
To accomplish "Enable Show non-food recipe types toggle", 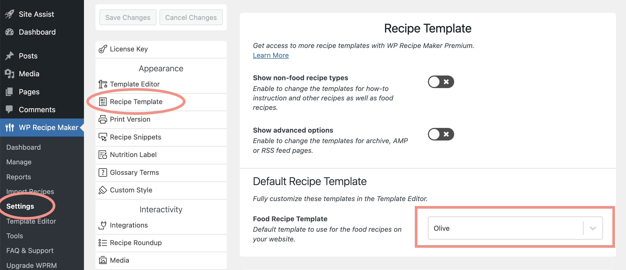I will tap(441, 82).
